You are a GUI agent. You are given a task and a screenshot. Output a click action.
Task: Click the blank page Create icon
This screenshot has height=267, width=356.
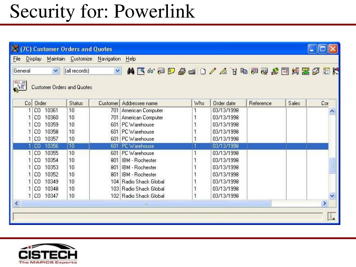(203, 71)
